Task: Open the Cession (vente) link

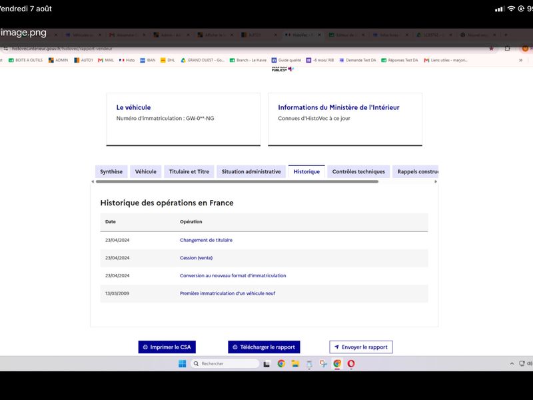Action: tap(196, 258)
